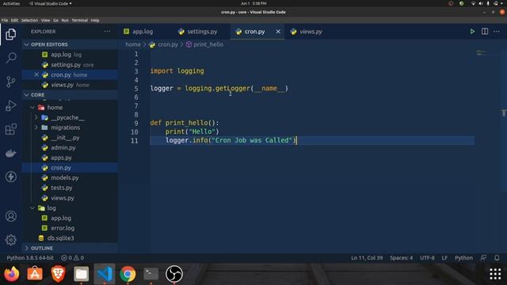
Task: Open Files manager from the dock
Action: pos(81,274)
